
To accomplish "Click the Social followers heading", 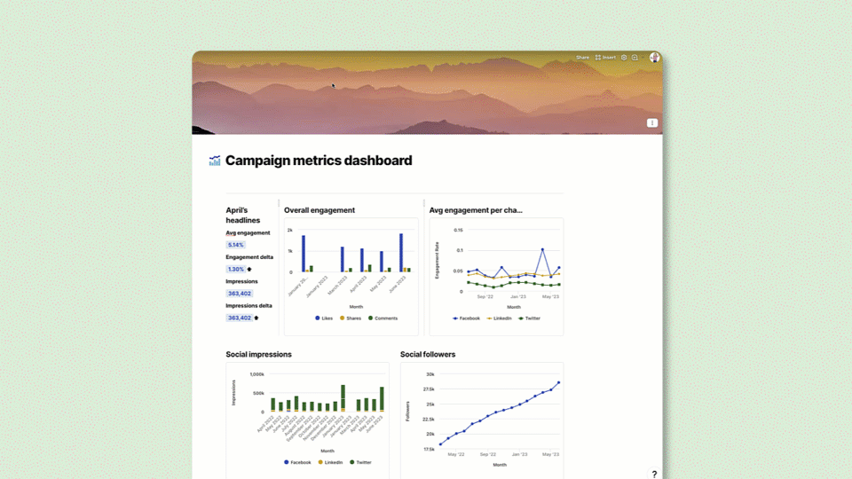I will (x=428, y=354).
